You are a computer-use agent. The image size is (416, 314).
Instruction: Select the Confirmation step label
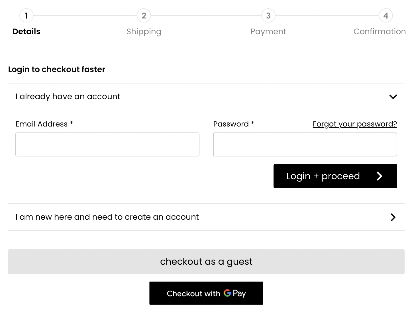pos(380,31)
